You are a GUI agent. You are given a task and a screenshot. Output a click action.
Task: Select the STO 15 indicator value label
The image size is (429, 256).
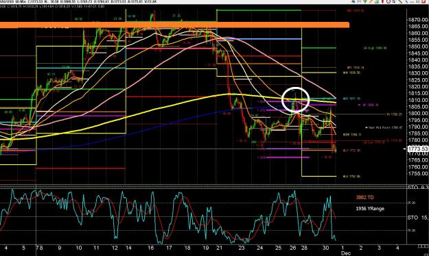(x=418, y=218)
